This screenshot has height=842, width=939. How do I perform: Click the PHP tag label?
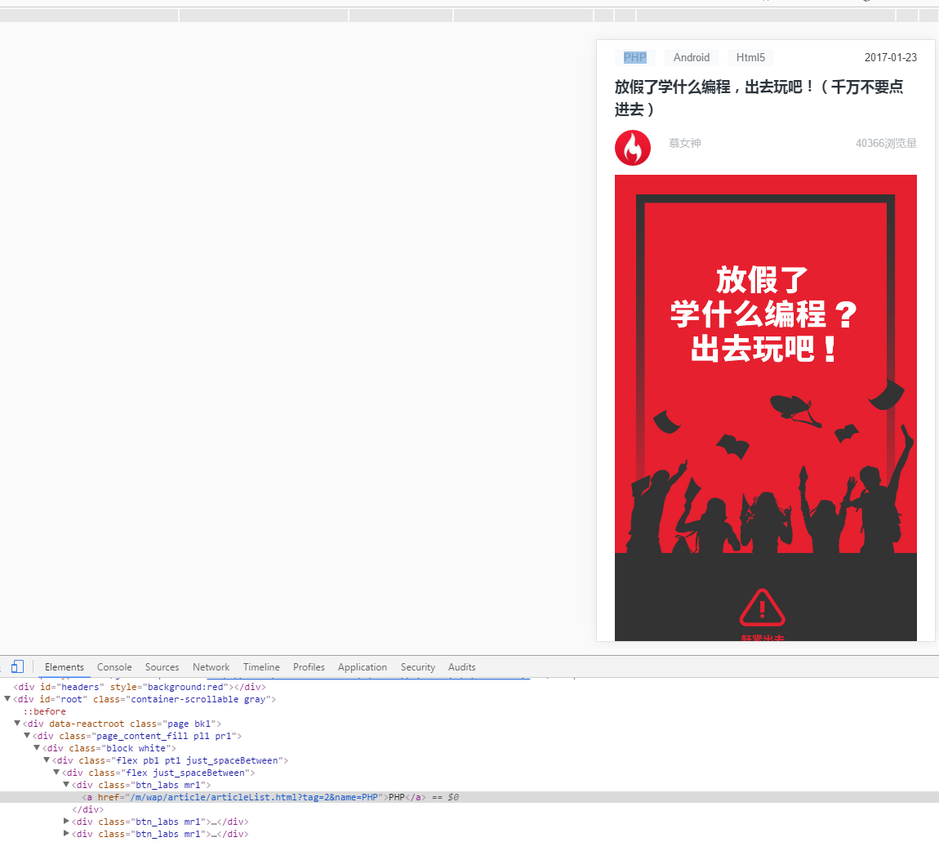634,57
